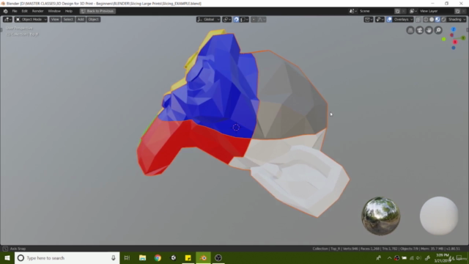Click the taskbar microphone icon
The width and height of the screenshot is (469, 264).
[114, 258]
